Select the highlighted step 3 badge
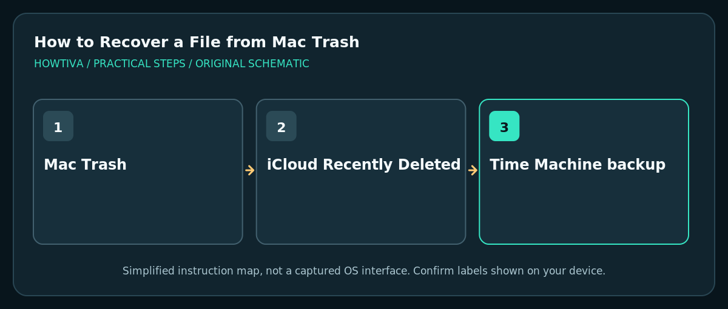This screenshot has height=309, width=728. pos(504,126)
